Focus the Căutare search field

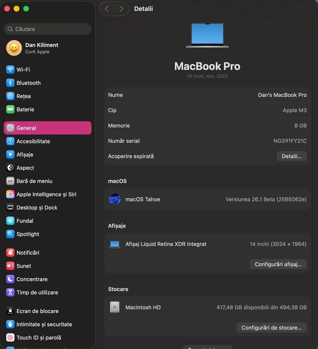point(47,29)
